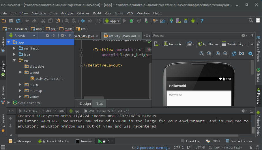This screenshot has height=150, width=262.
Task: Open the Messages tool window
Action: click(x=20, y=141)
